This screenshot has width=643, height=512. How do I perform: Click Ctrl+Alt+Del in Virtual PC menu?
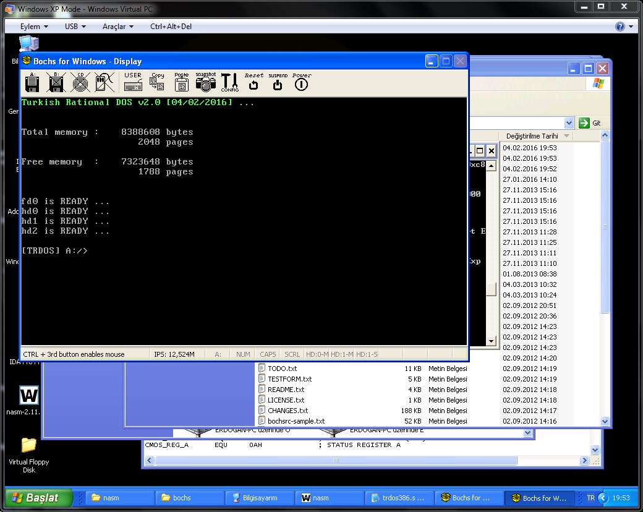pyautogui.click(x=170, y=27)
